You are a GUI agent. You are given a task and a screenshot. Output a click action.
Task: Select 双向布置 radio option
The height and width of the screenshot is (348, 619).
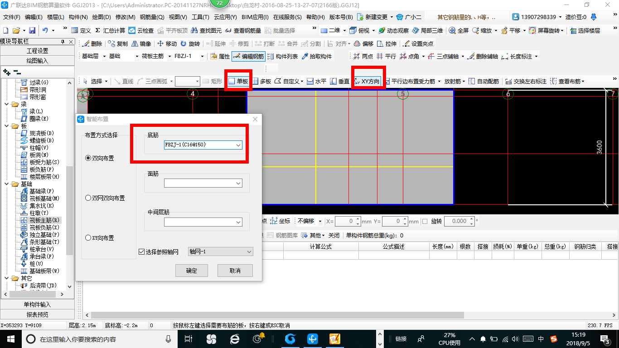tap(99, 158)
